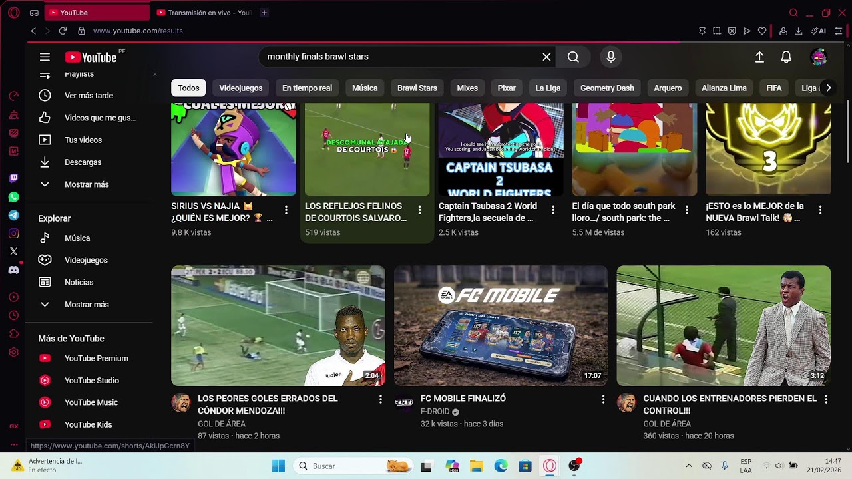Click the address bar URL

click(138, 31)
